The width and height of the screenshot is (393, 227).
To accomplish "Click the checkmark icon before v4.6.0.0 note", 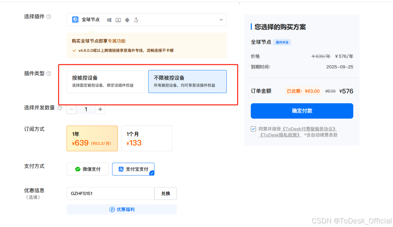I will pyautogui.click(x=74, y=51).
